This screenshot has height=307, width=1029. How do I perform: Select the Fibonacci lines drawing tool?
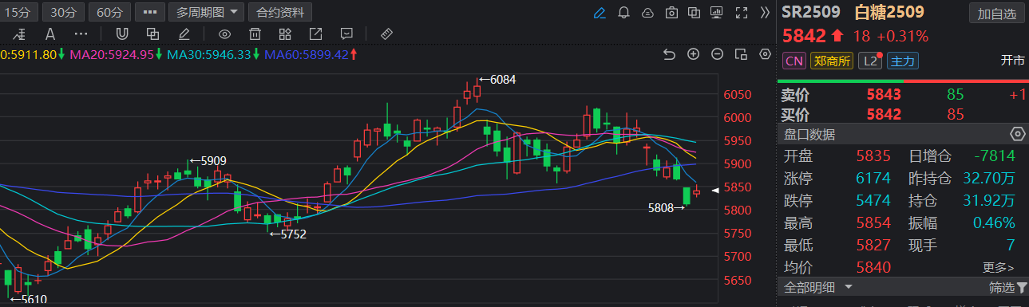click(20, 34)
